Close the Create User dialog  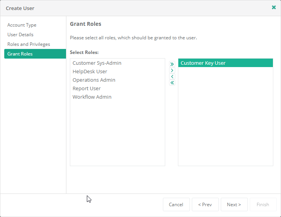tap(274, 7)
